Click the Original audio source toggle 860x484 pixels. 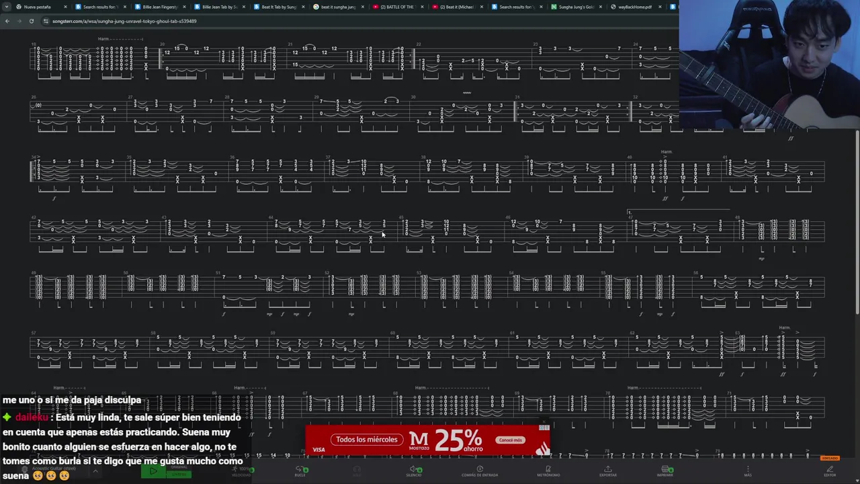(x=179, y=468)
